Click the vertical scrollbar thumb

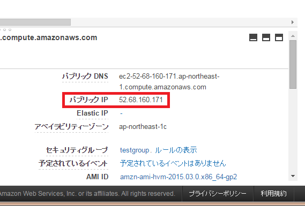click(293, 64)
